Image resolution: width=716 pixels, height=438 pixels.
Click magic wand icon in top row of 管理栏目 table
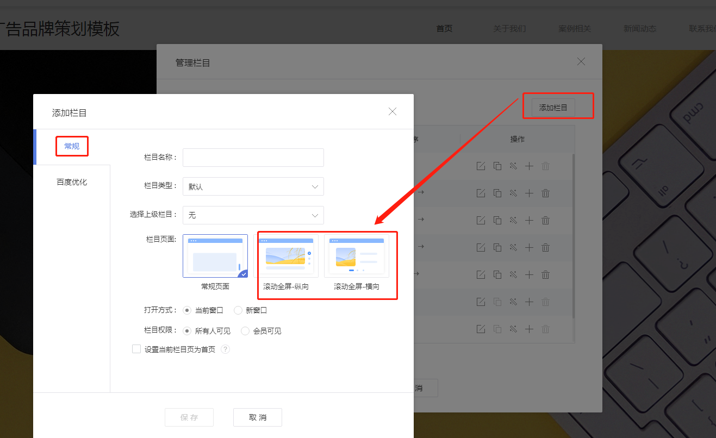coord(513,166)
